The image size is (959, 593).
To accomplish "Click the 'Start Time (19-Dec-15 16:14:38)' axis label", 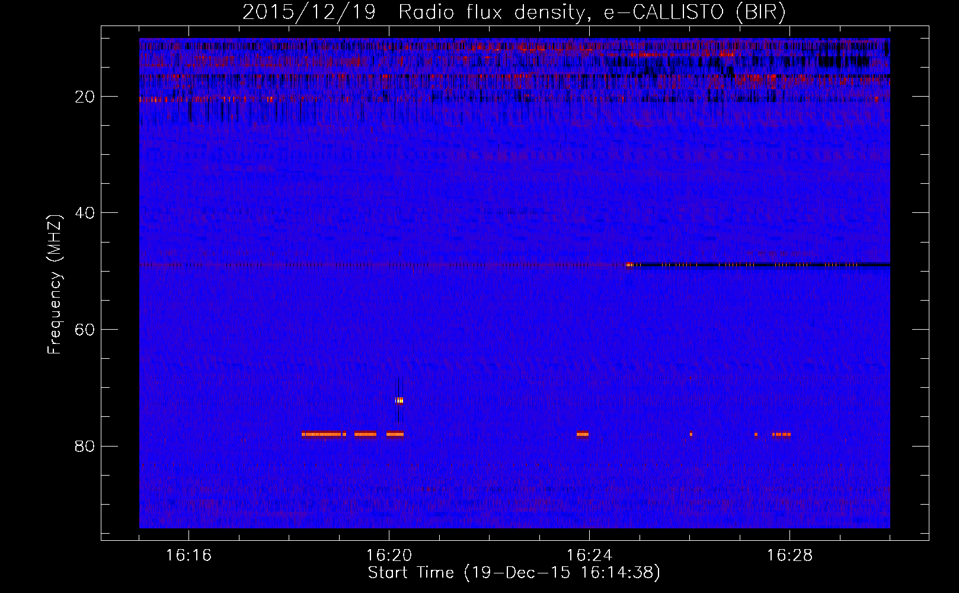I will point(514,573).
